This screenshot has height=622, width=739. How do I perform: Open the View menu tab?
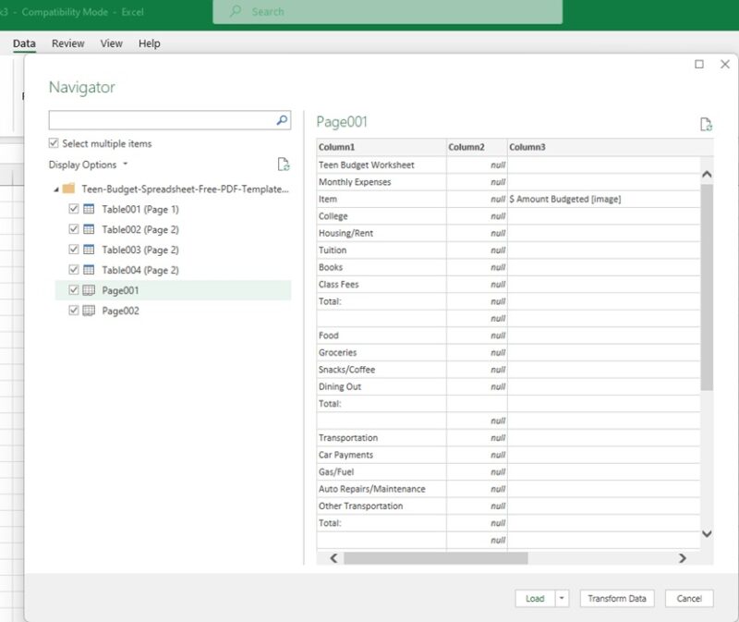click(x=111, y=43)
